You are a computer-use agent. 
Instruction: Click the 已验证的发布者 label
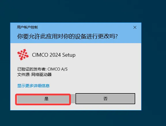click(x=31, y=69)
